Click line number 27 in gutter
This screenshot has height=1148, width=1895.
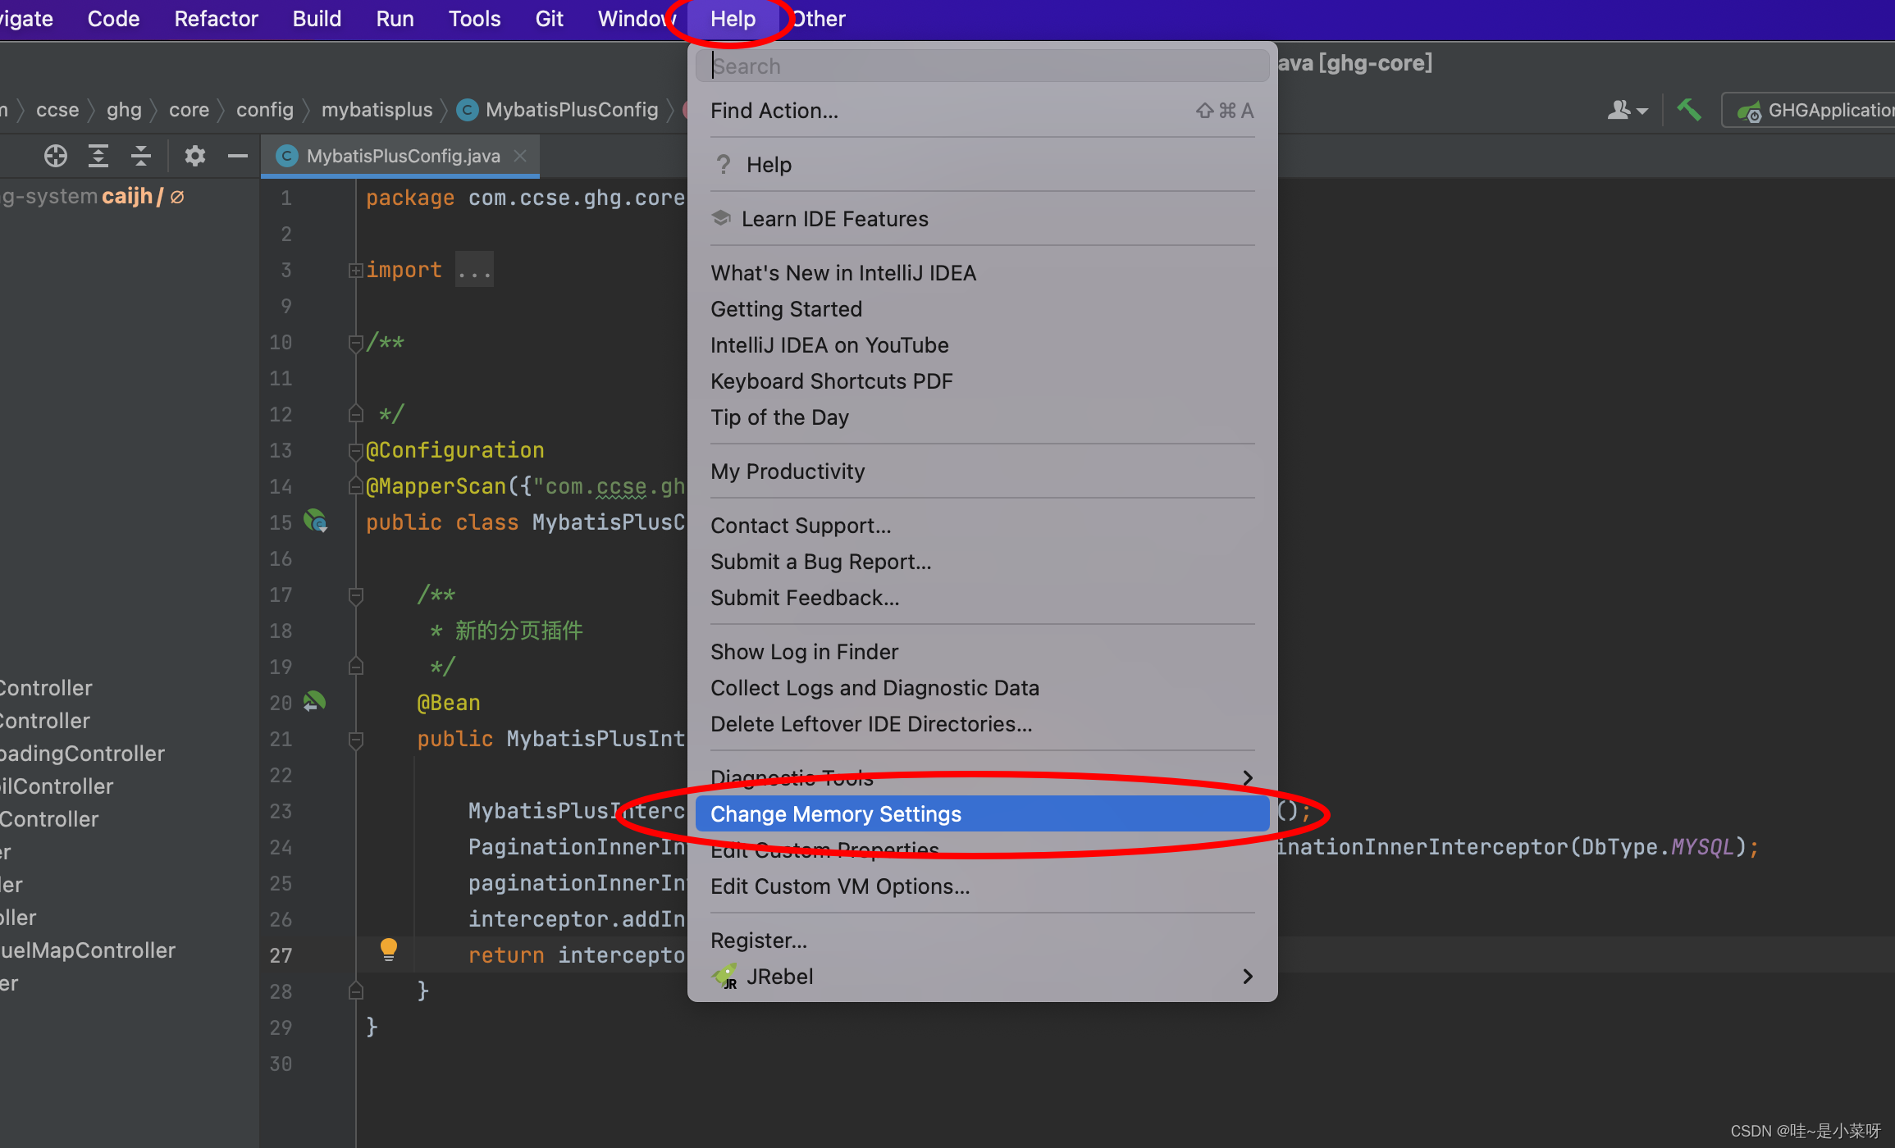pyautogui.click(x=281, y=954)
